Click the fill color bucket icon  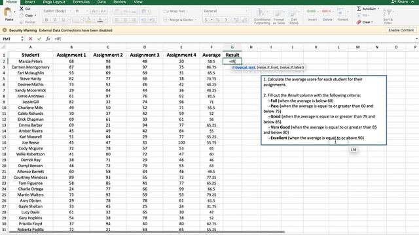click(88, 20)
